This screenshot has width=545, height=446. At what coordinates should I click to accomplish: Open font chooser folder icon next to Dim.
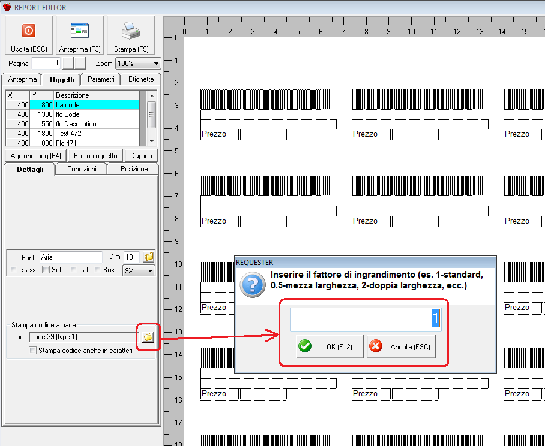[x=149, y=257]
